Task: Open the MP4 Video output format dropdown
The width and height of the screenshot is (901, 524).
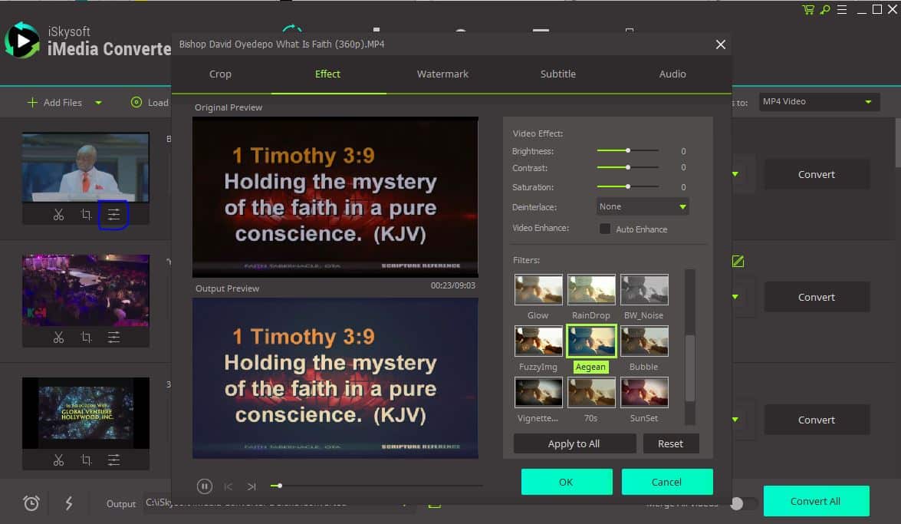Action: point(818,101)
